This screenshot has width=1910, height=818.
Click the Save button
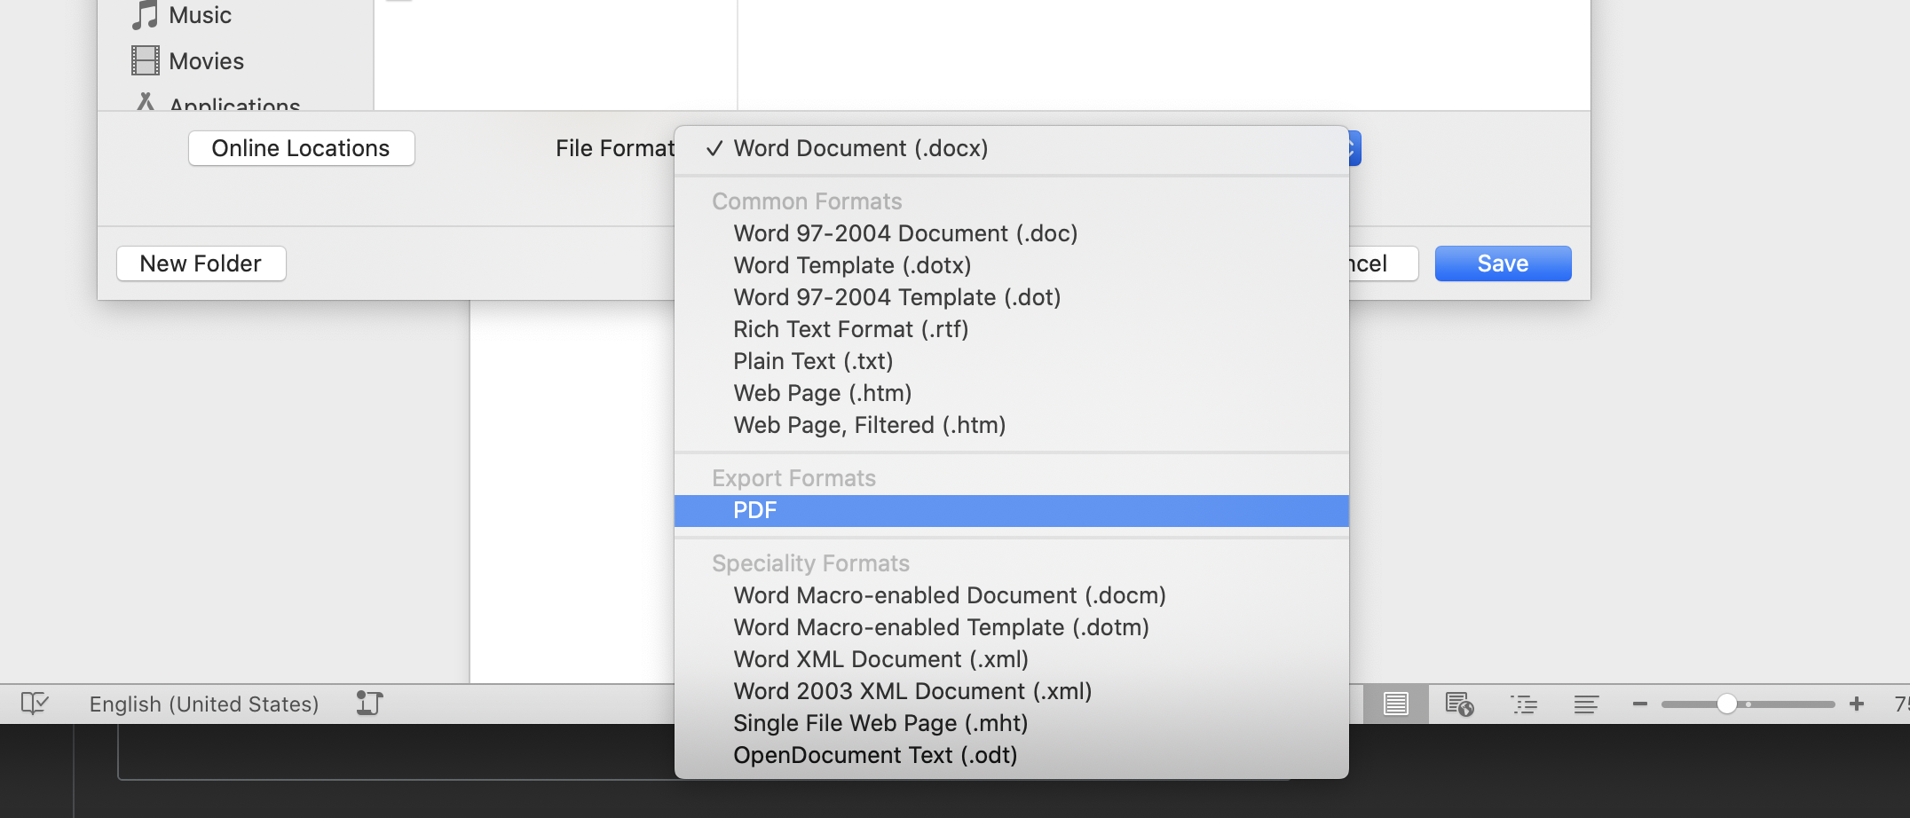point(1503,263)
